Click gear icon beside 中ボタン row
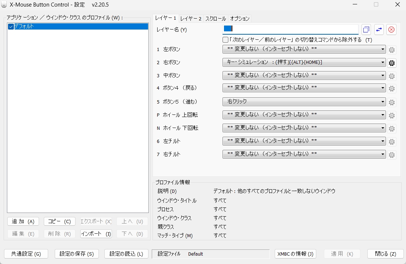406x264 pixels. (x=392, y=76)
